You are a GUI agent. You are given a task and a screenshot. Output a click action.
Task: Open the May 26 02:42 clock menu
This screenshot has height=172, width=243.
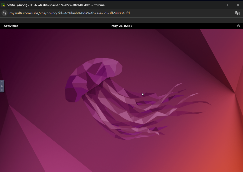(x=122, y=26)
